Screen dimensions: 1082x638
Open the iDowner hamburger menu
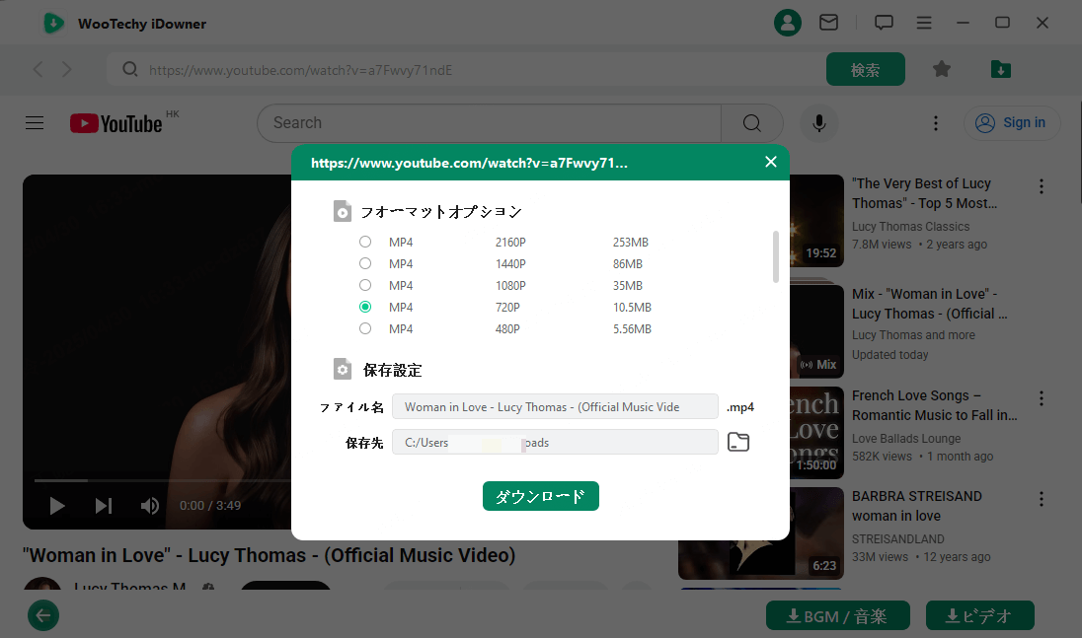tap(924, 23)
